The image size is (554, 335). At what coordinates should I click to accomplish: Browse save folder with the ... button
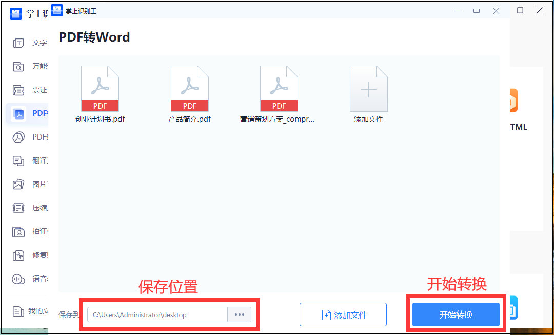(239, 314)
